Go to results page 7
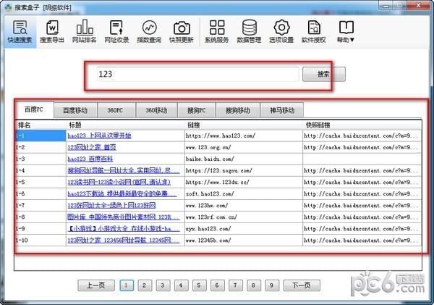Screen dimensions: 434x305 click(236, 285)
